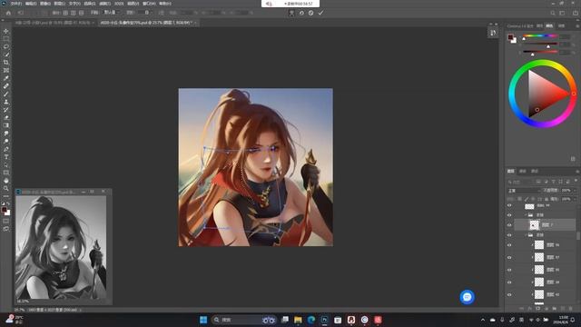
Task: Add a layer mask from Layers panel bottom
Action: 538,308
